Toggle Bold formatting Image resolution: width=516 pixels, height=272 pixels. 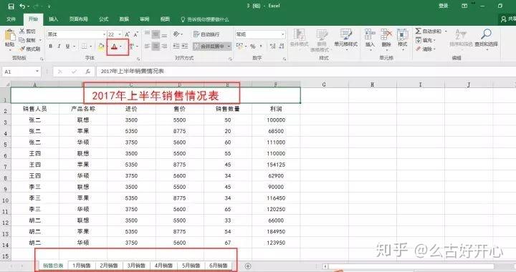pos(51,47)
